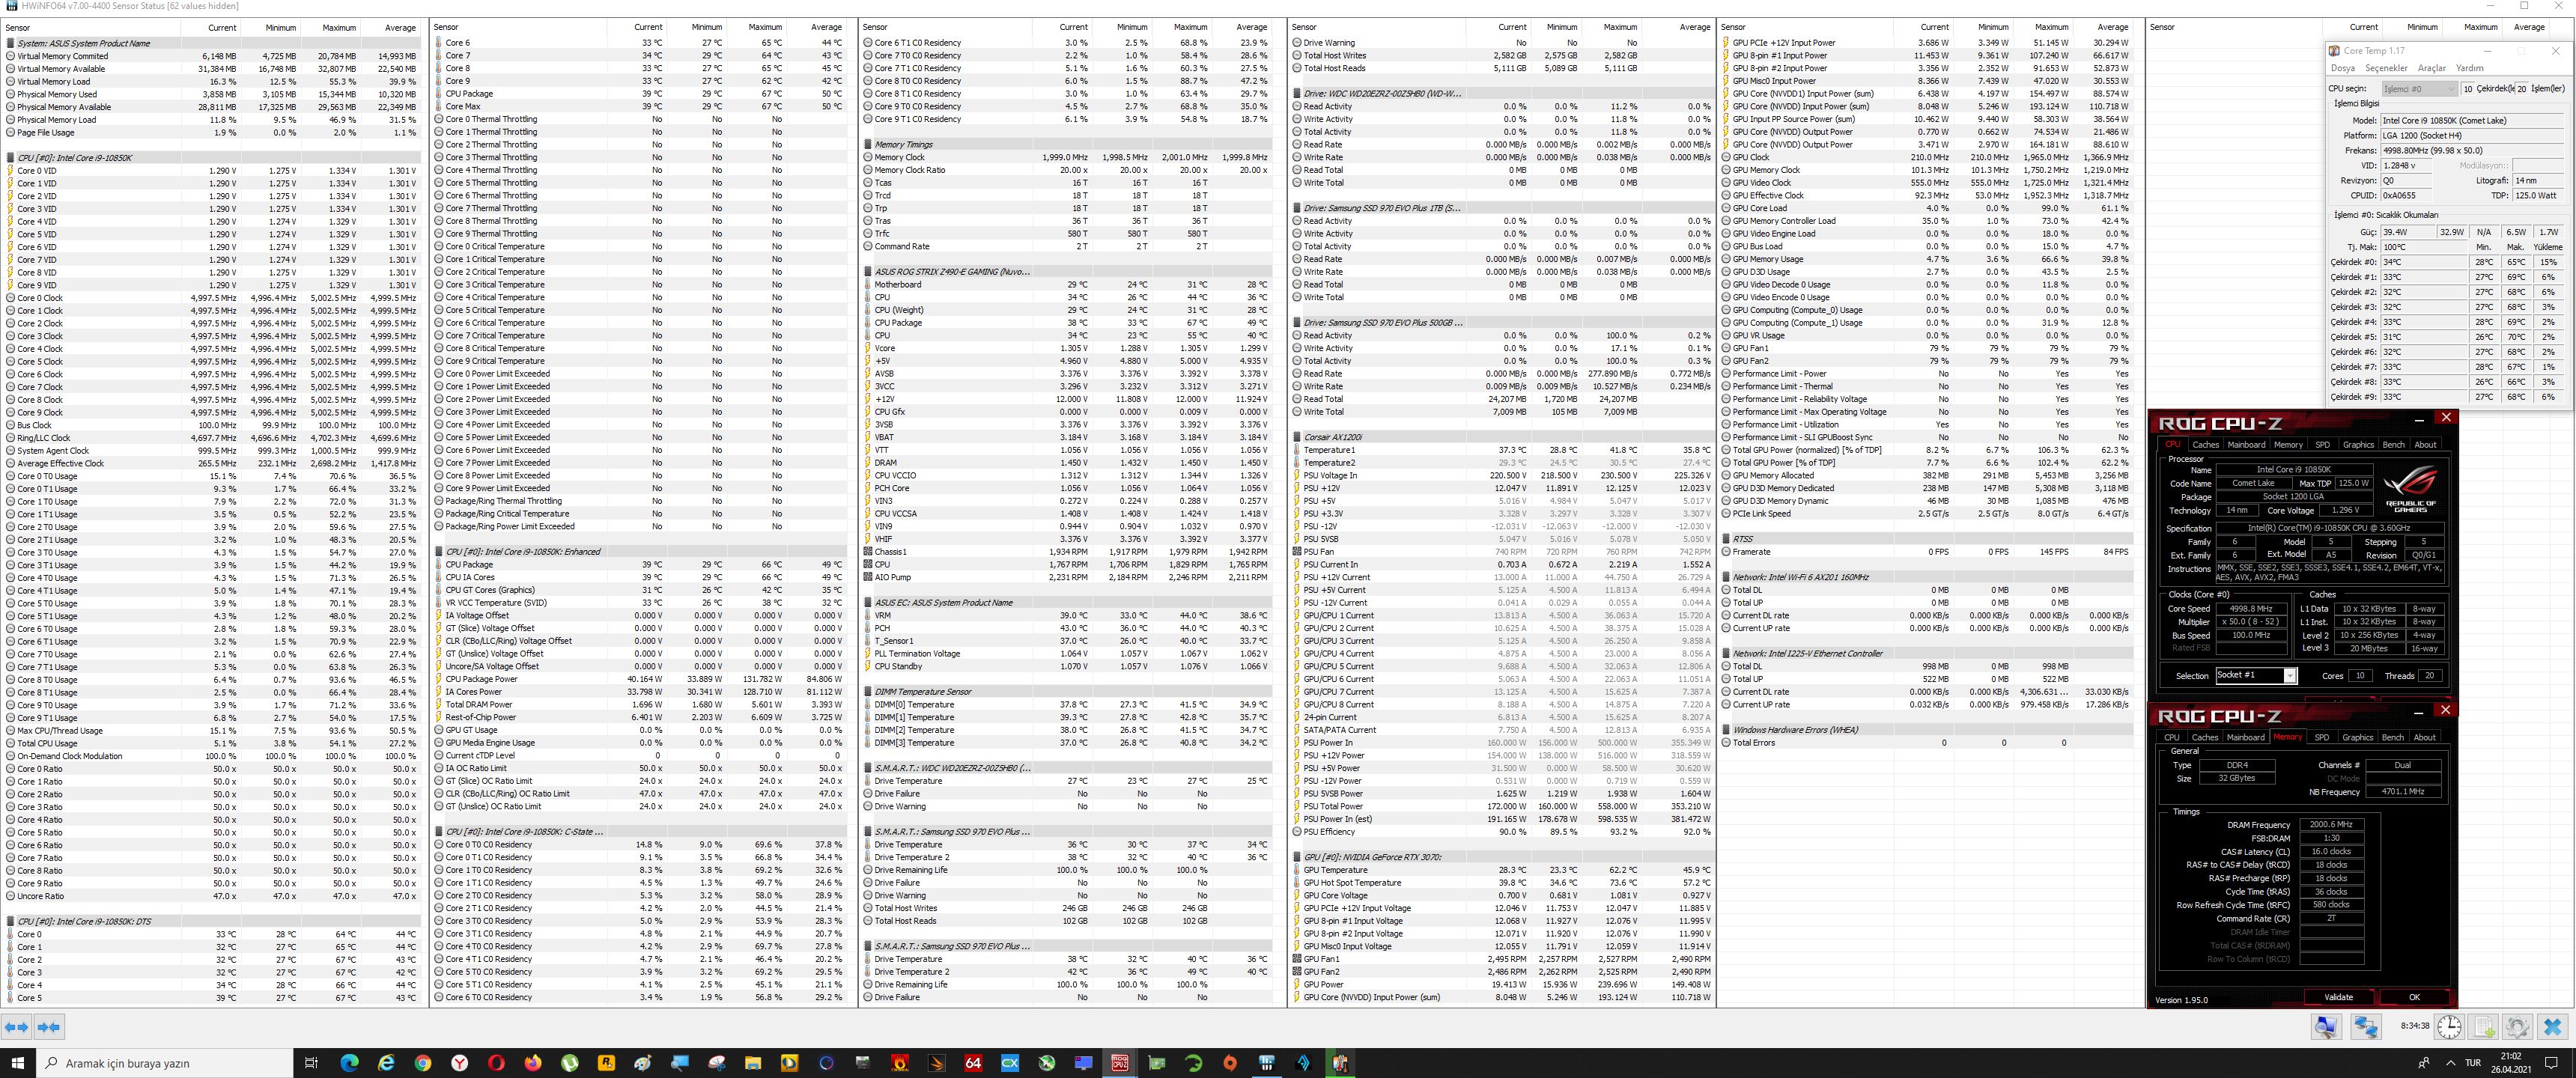The height and width of the screenshot is (1078, 2576).
Task: Reset elapsed time using the clock icon
Action: pyautogui.click(x=2449, y=1026)
